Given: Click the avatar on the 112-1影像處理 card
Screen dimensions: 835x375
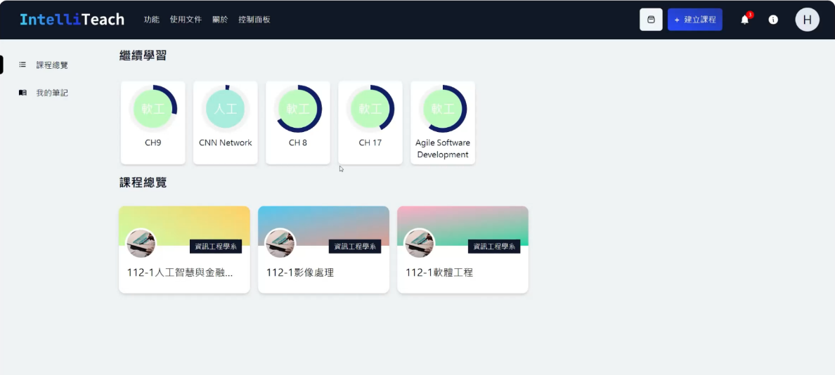Looking at the screenshot, I should point(280,244).
